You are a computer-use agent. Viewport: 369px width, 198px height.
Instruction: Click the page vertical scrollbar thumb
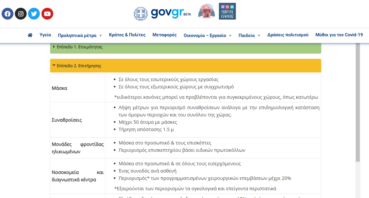tap(358, 103)
